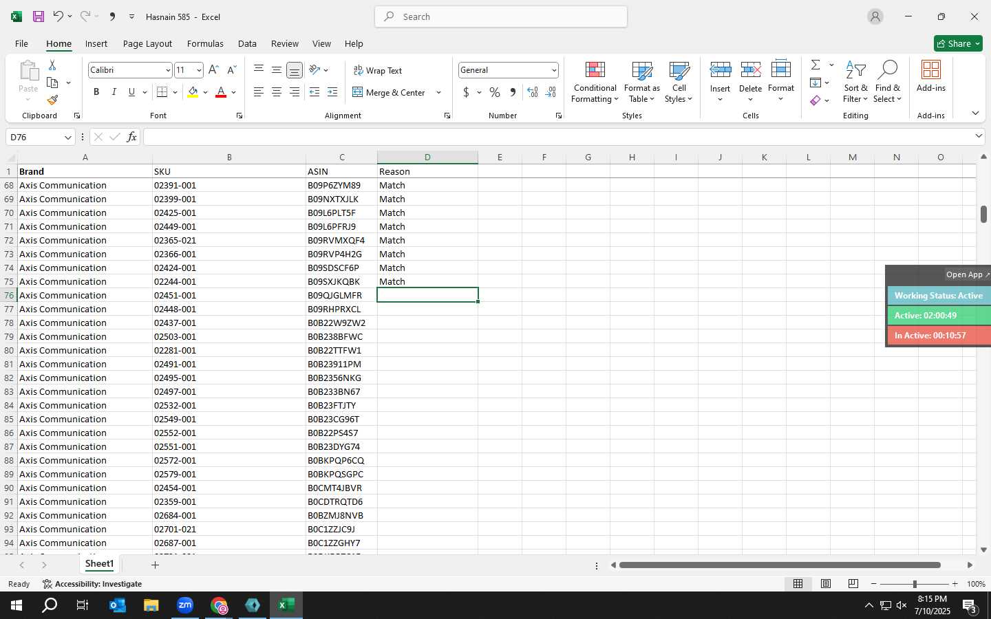
Task: Open the General number format dropdown
Action: pos(554,70)
